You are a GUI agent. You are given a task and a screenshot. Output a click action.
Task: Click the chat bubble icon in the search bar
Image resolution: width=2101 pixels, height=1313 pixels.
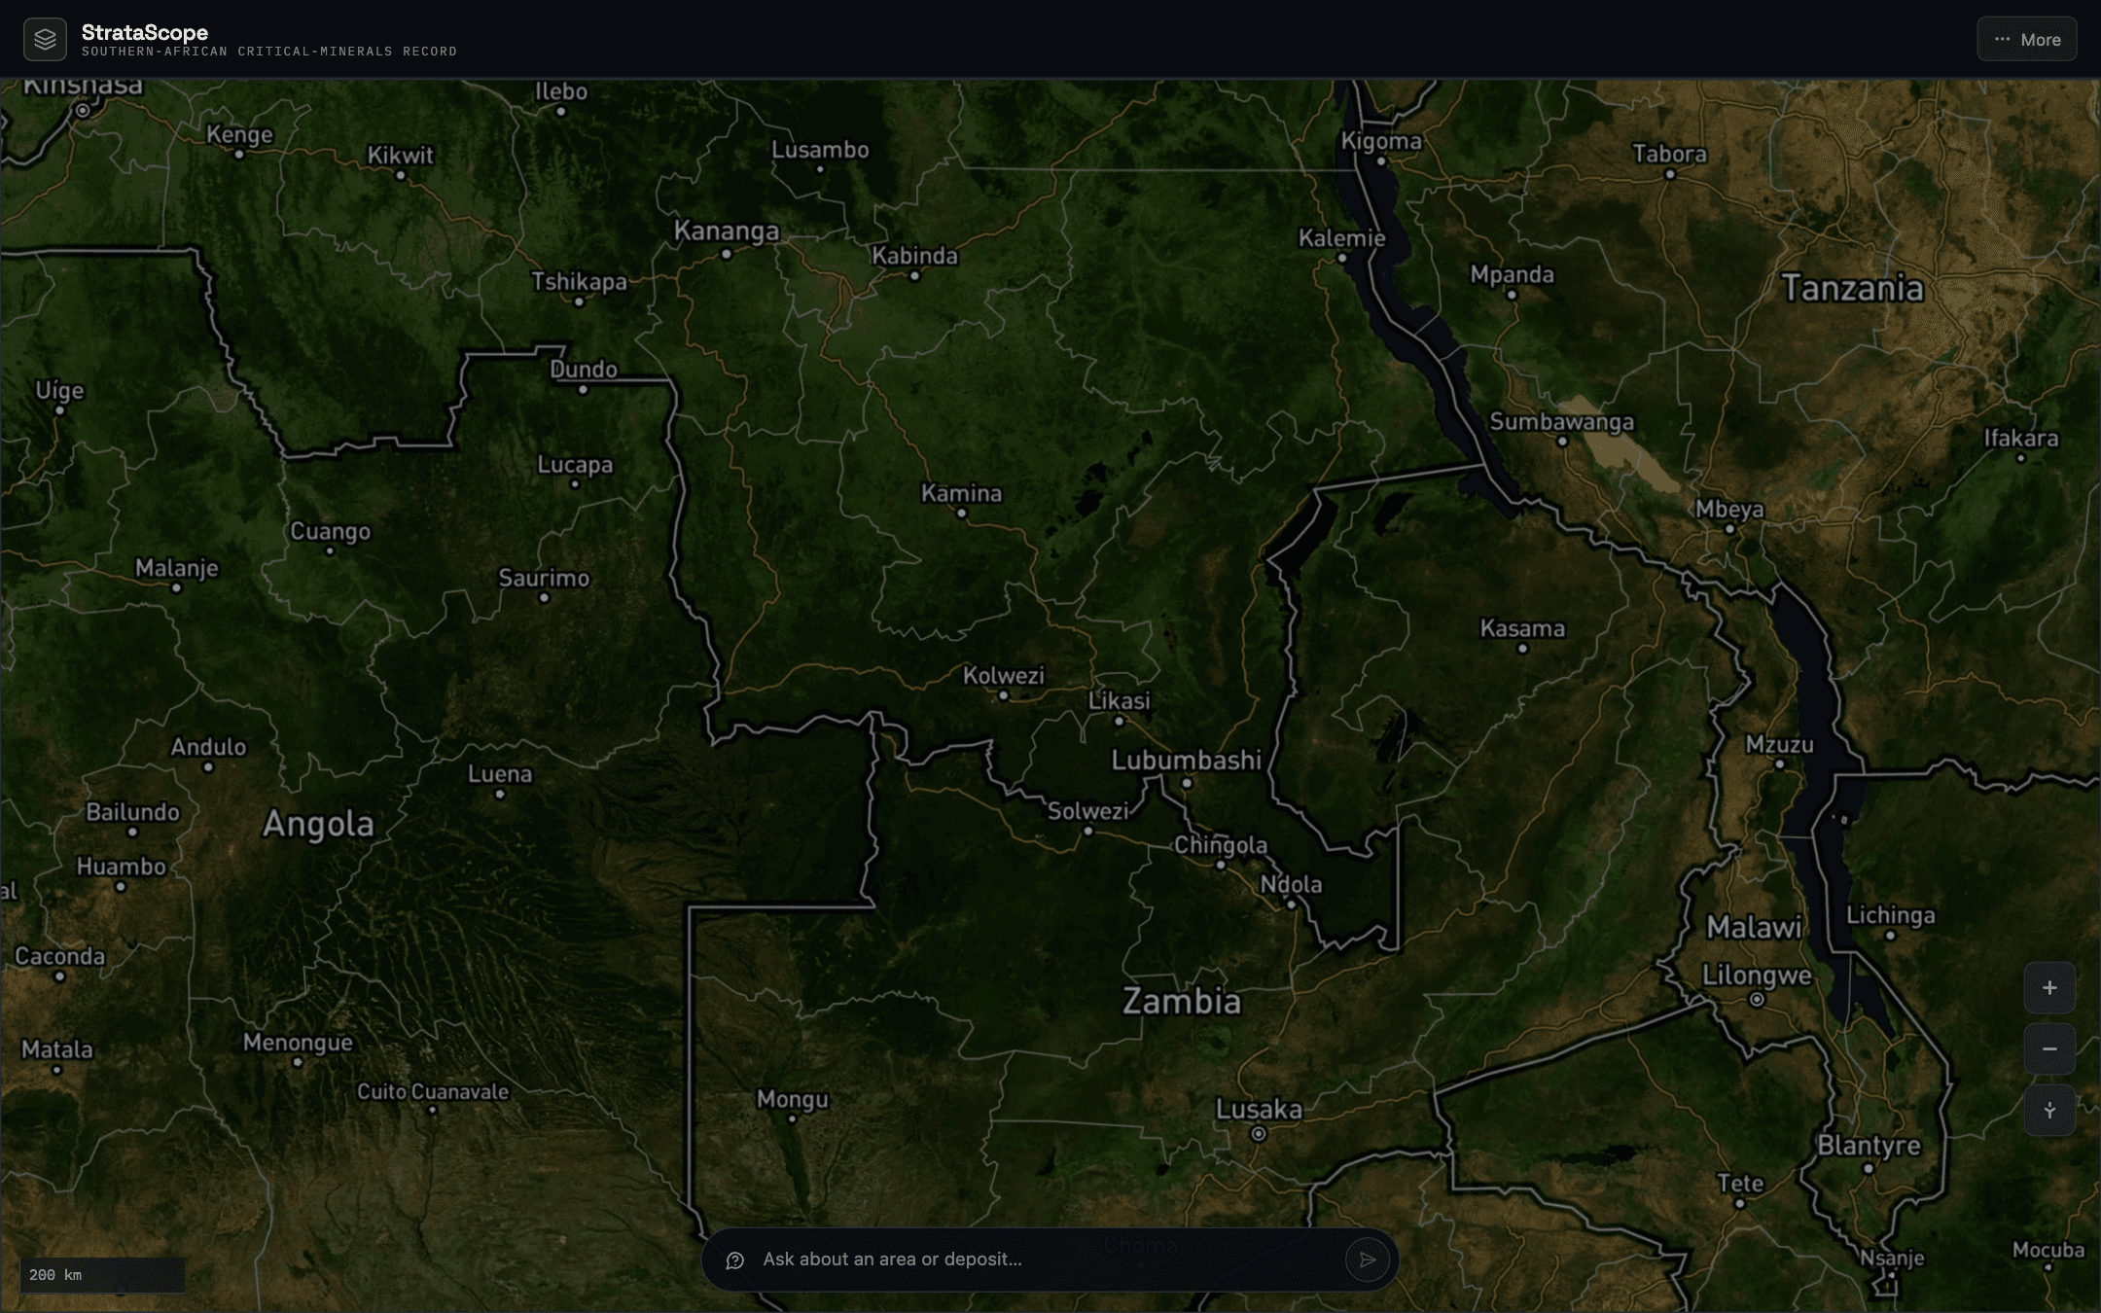pos(735,1260)
